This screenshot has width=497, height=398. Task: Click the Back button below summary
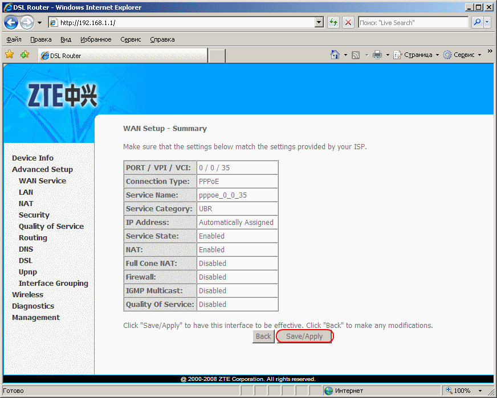[x=263, y=337]
